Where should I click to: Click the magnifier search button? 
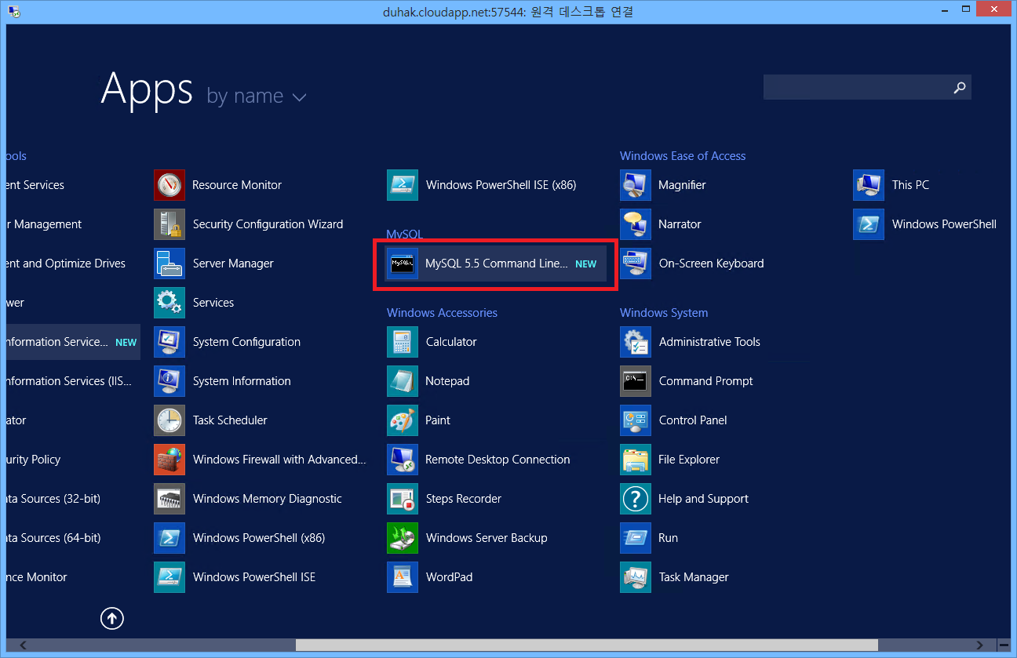(x=959, y=88)
